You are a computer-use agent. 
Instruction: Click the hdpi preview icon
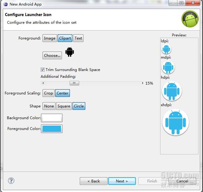[x=172, y=91]
